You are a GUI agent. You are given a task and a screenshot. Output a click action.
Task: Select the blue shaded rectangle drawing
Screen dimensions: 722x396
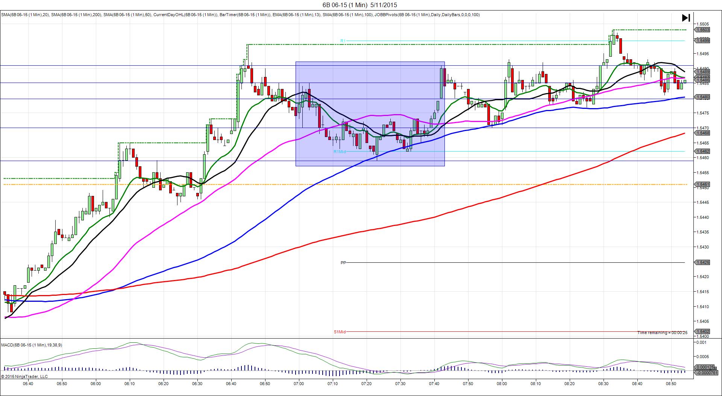click(x=370, y=114)
